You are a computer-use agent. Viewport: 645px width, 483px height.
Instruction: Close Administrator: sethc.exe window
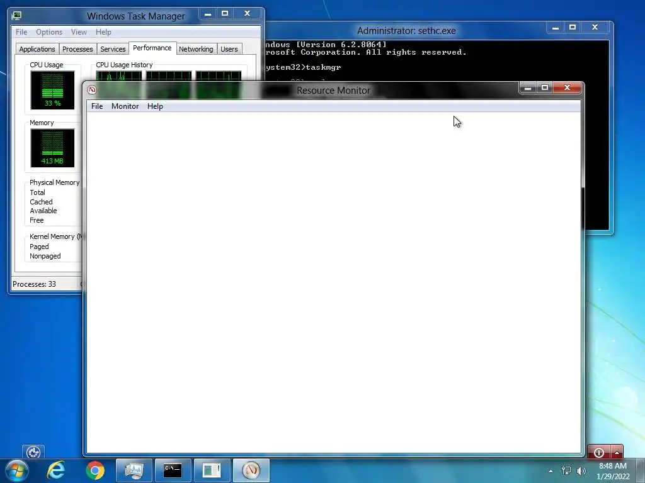[595, 28]
